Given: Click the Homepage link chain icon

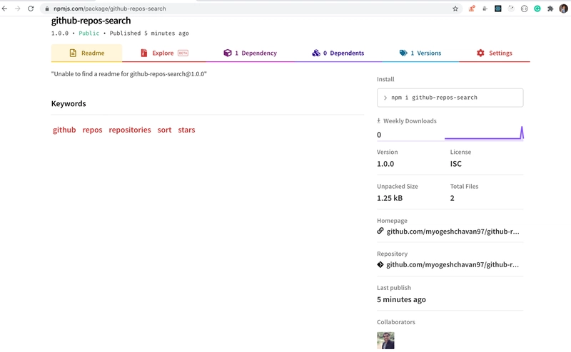Looking at the screenshot, I should [380, 231].
